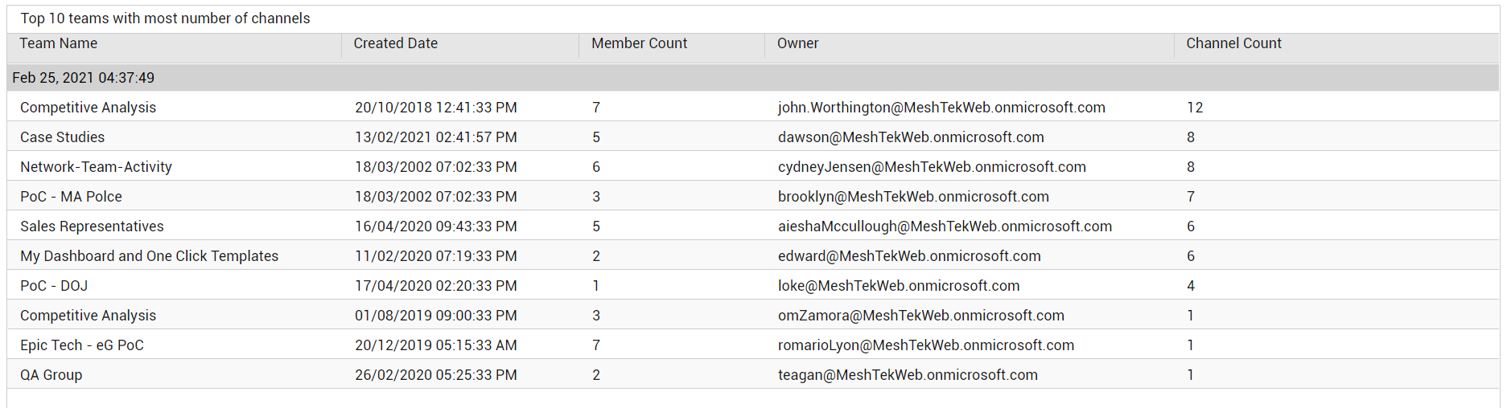Screen dimensions: 1507x408
Task: Select the PoC - MA Polce team row
Action: click(x=753, y=196)
